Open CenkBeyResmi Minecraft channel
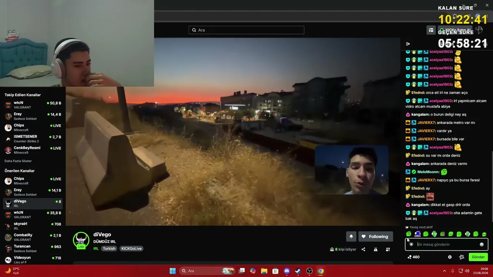The image size is (493, 277). [x=33, y=150]
